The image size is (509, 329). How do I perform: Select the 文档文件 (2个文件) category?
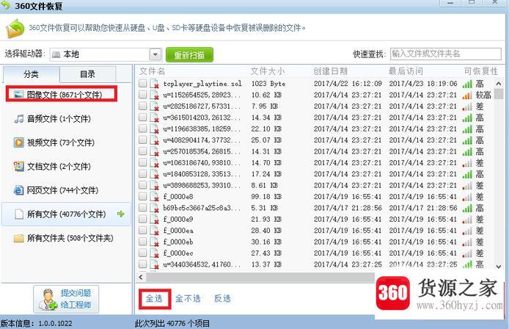pos(52,167)
